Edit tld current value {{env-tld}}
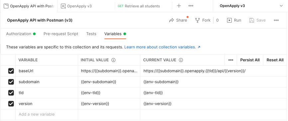288x121 pixels. pos(214,93)
